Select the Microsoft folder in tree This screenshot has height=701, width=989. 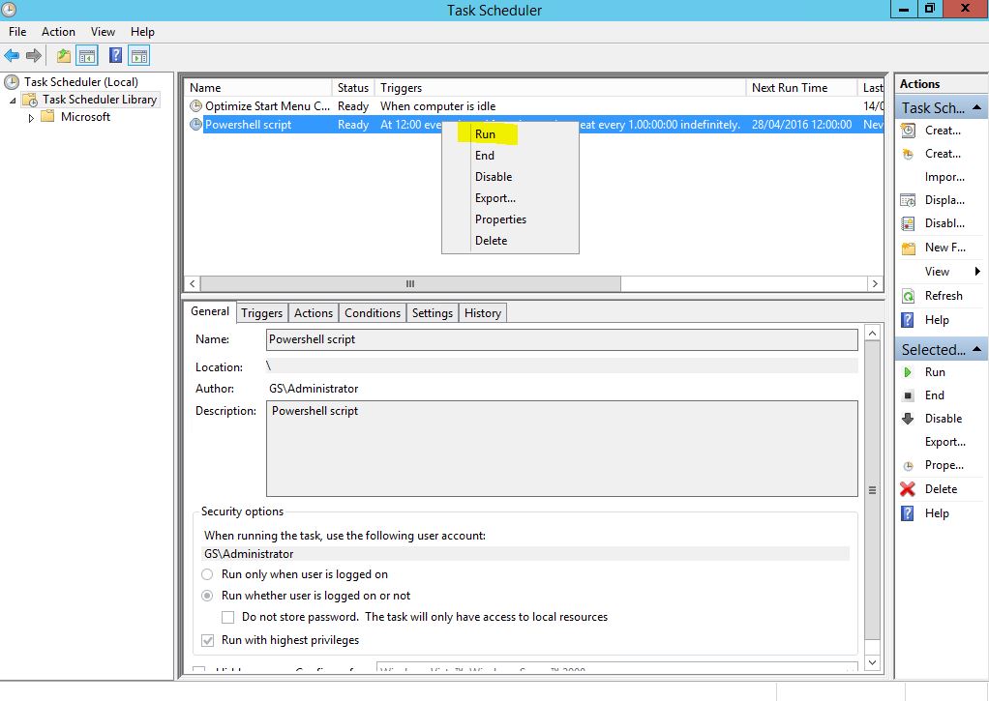tap(85, 117)
